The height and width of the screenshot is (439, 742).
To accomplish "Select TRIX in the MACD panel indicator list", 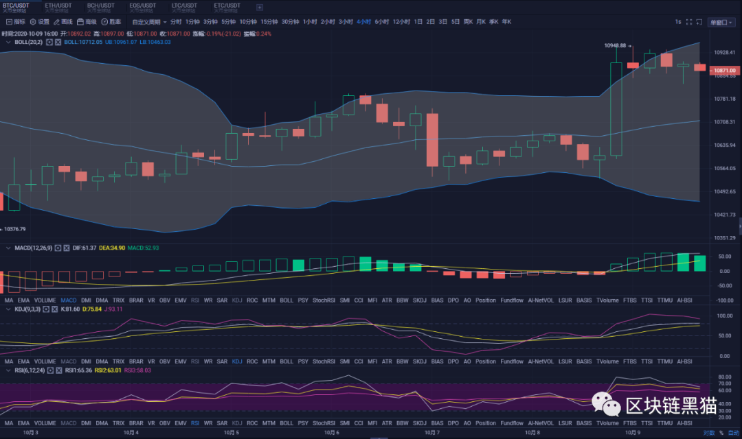I will coord(118,300).
